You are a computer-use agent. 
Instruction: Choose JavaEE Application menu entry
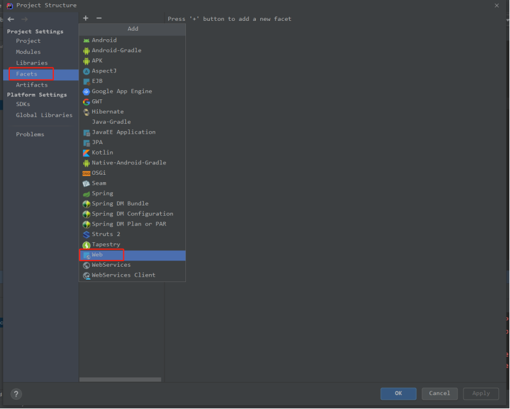132,132
